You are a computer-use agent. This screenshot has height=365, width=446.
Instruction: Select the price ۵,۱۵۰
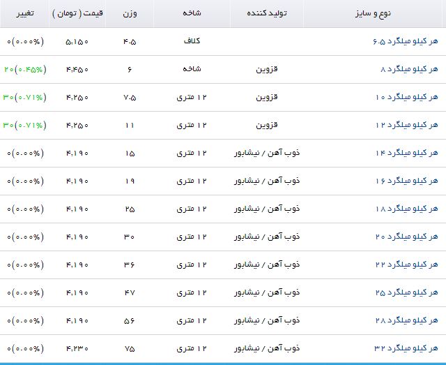(x=77, y=42)
